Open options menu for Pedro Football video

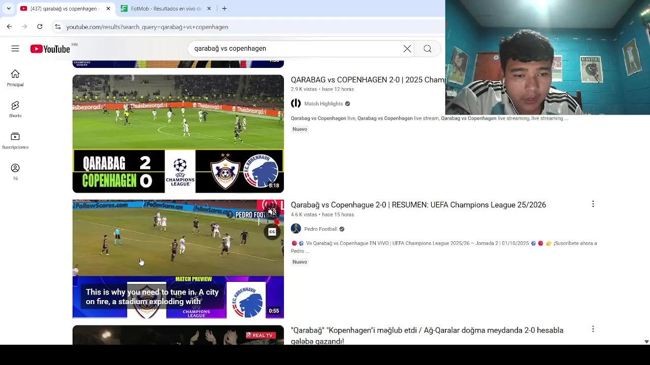[593, 204]
